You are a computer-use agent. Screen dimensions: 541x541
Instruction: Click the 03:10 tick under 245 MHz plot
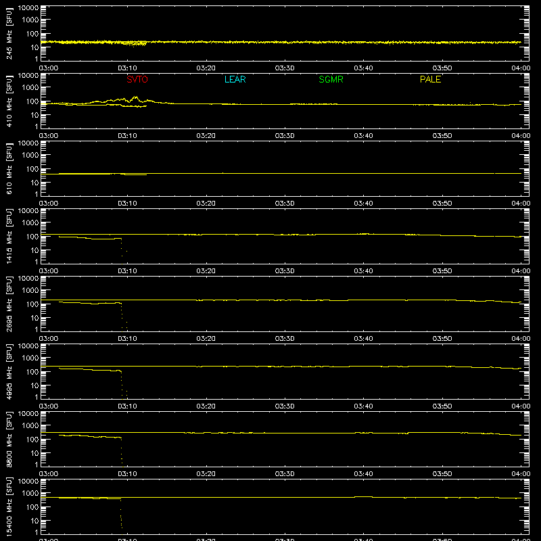[127, 68]
